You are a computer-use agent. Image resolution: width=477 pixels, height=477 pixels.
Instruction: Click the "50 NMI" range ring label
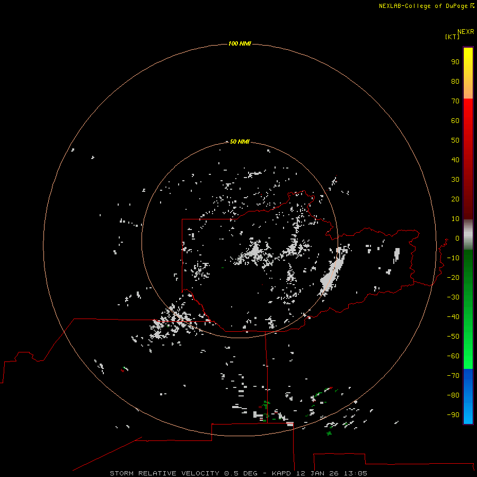pos(240,142)
